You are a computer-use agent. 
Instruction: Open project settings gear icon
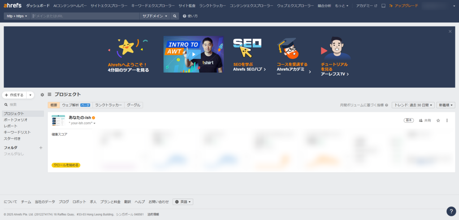42,95
